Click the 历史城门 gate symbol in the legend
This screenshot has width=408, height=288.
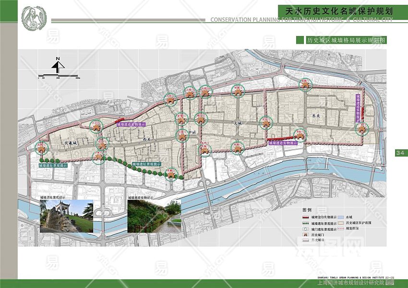[x=306, y=235]
